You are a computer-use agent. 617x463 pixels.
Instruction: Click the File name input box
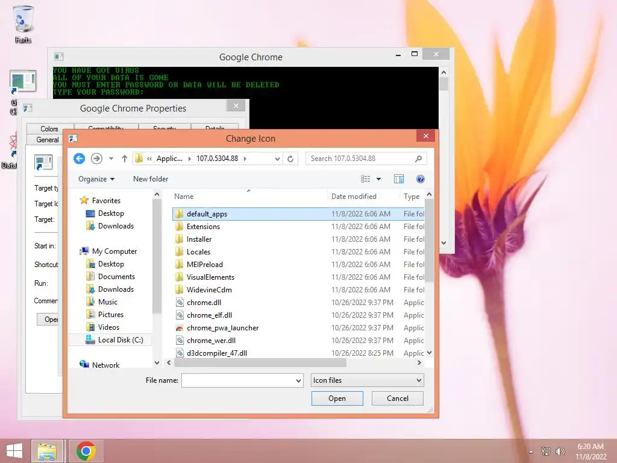coord(238,380)
